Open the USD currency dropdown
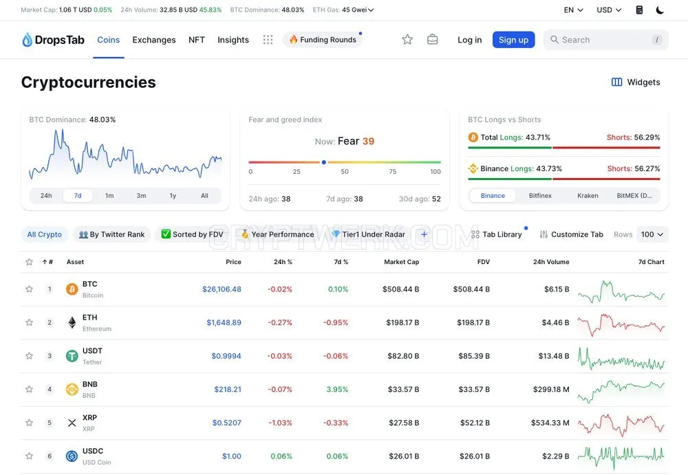Screen dimensions: 688x475 tap(609, 10)
